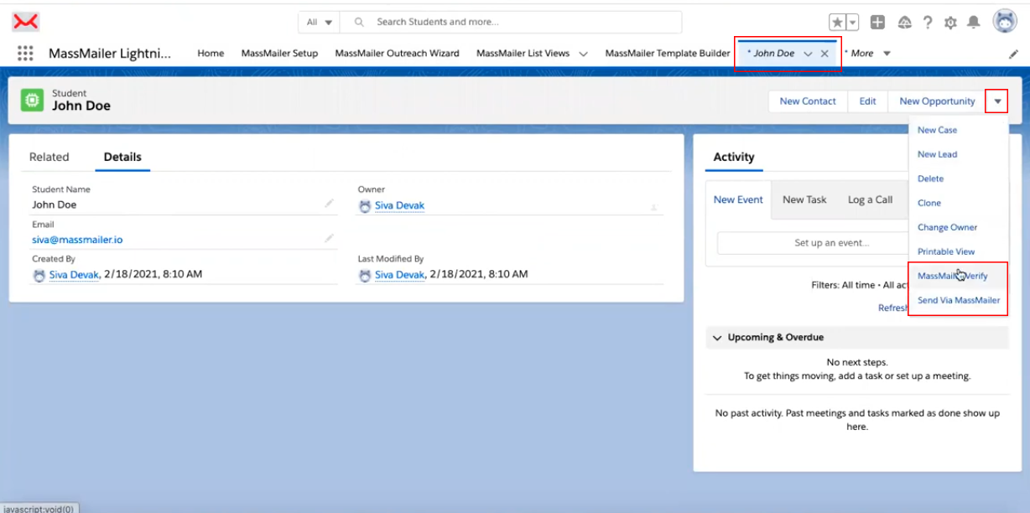
Task: Collapse the Upcoming & Overdue section
Action: click(x=717, y=338)
